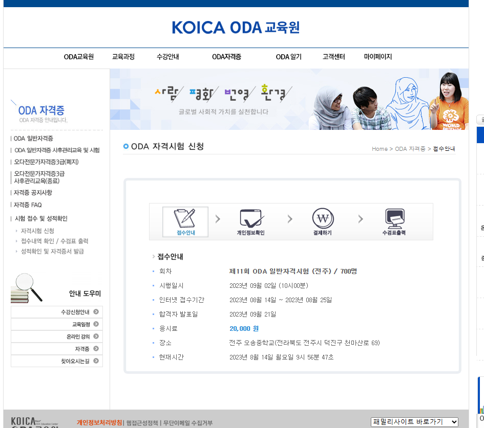This screenshot has width=484, height=428.
Task: Open ODA 일반자격증 사후관리교육 및 시험
Action: [57, 150]
